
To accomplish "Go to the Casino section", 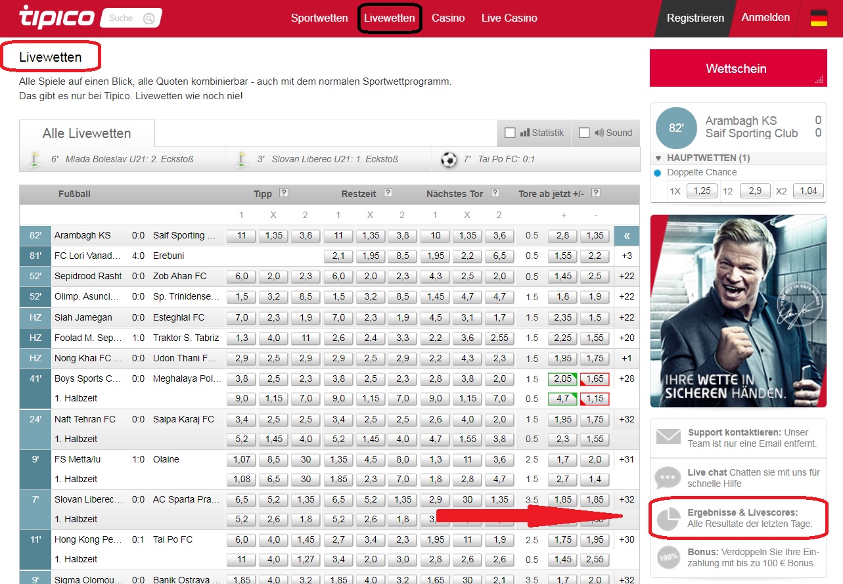I will 448,18.
